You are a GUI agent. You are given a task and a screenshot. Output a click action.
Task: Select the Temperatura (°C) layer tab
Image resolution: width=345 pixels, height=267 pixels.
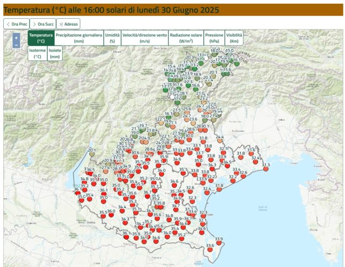(41, 37)
